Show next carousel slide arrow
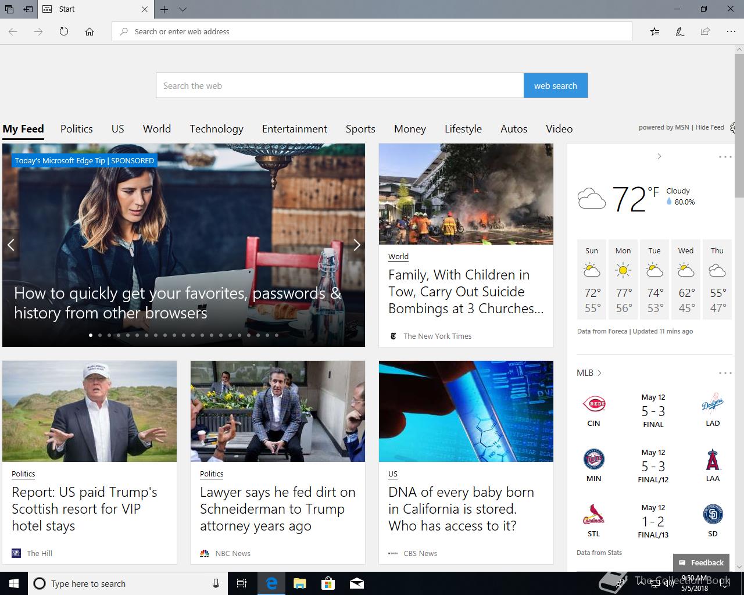 click(357, 245)
